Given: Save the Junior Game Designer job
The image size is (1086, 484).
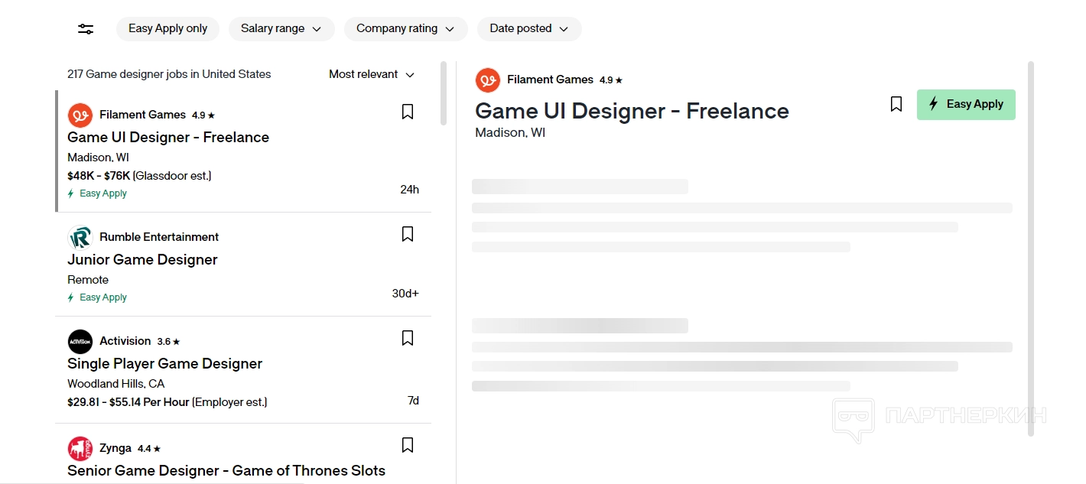Looking at the screenshot, I should pos(408,235).
